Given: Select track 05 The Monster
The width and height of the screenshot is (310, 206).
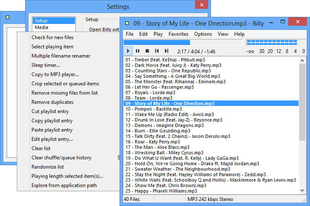Looking at the screenshot, I should coord(211,82).
